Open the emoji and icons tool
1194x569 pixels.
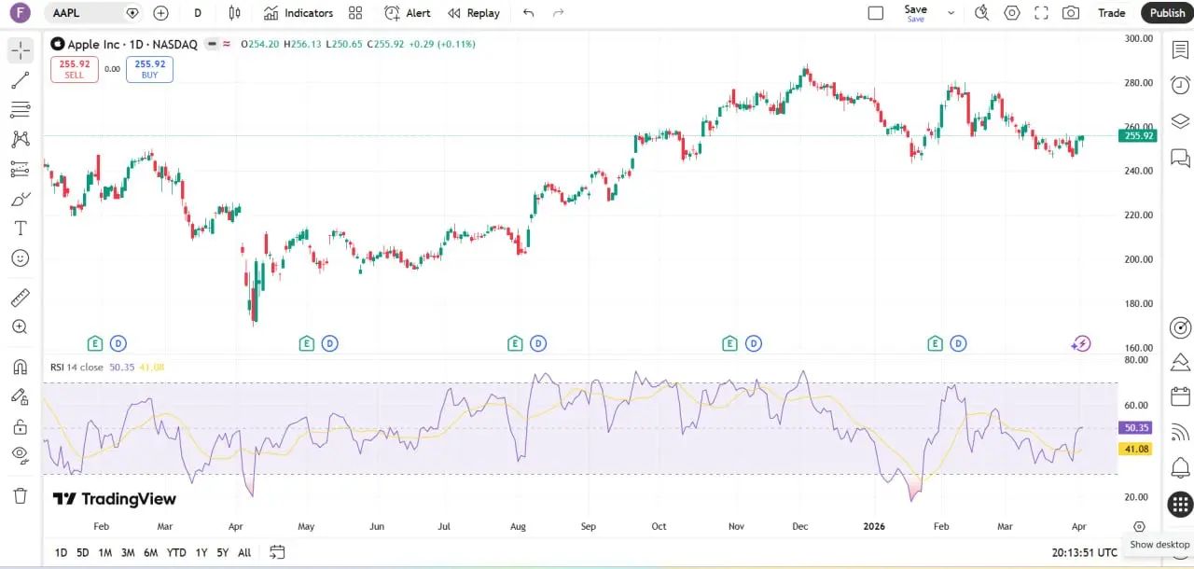[21, 257]
